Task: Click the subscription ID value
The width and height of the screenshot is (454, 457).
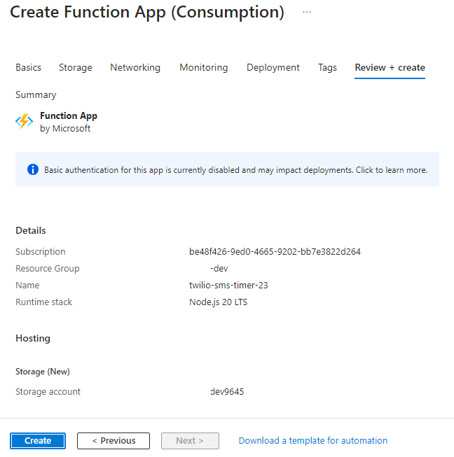Action: coord(270,252)
